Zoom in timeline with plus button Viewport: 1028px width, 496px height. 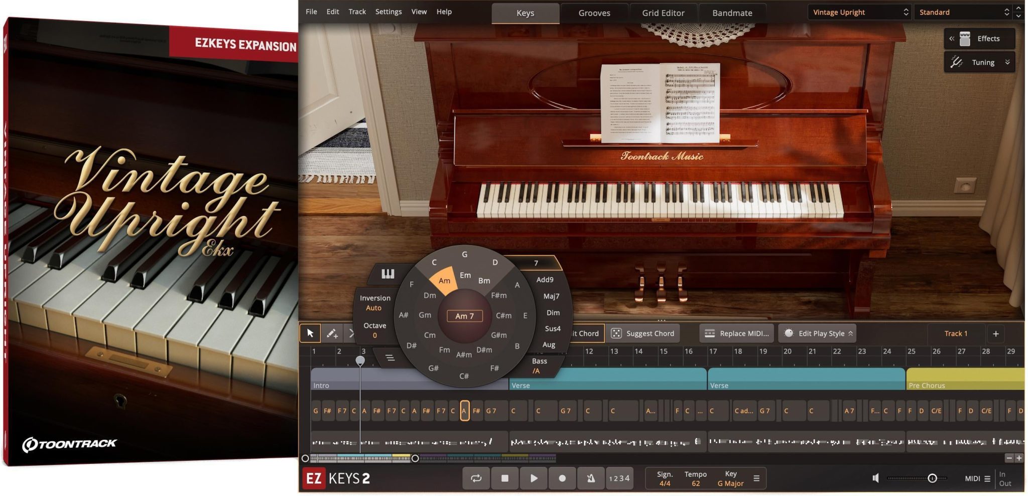(1019, 458)
